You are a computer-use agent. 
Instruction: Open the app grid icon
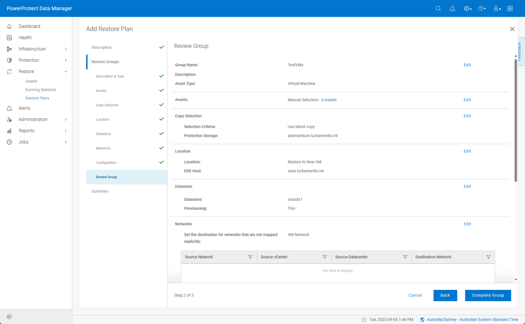point(510,9)
